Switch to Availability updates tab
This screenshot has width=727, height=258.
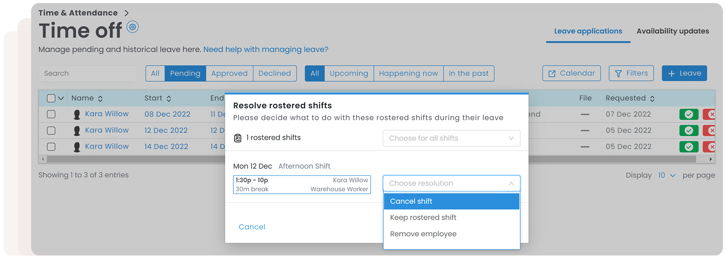coord(672,31)
